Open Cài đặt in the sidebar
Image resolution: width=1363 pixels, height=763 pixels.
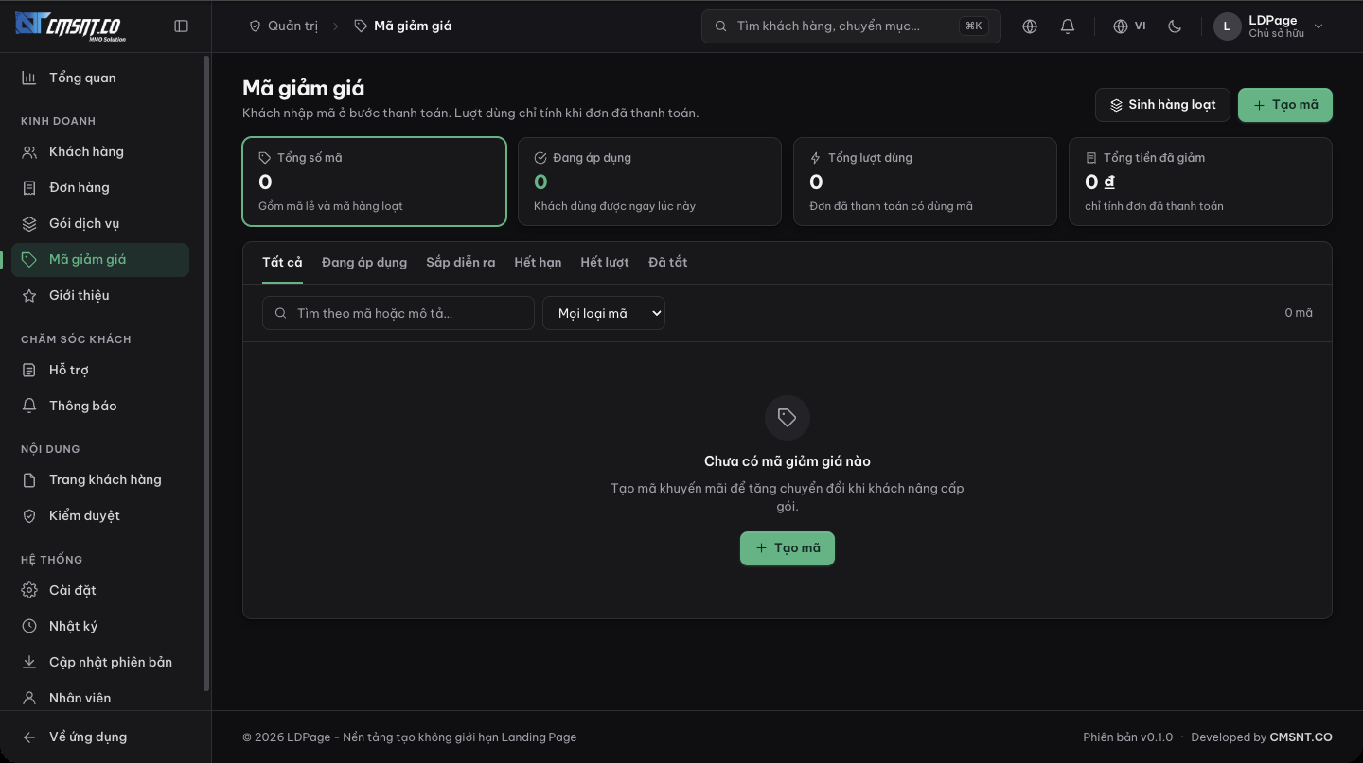[100, 590]
